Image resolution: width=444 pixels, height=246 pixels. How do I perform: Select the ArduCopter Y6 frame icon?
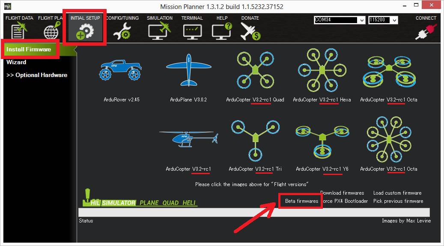pos(322,139)
